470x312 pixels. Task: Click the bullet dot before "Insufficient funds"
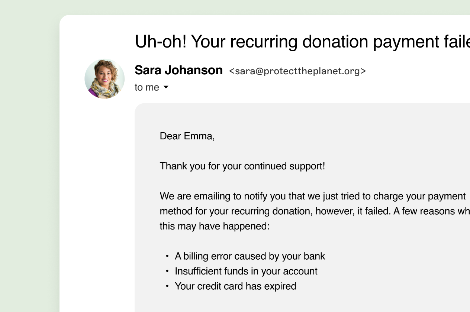point(167,271)
